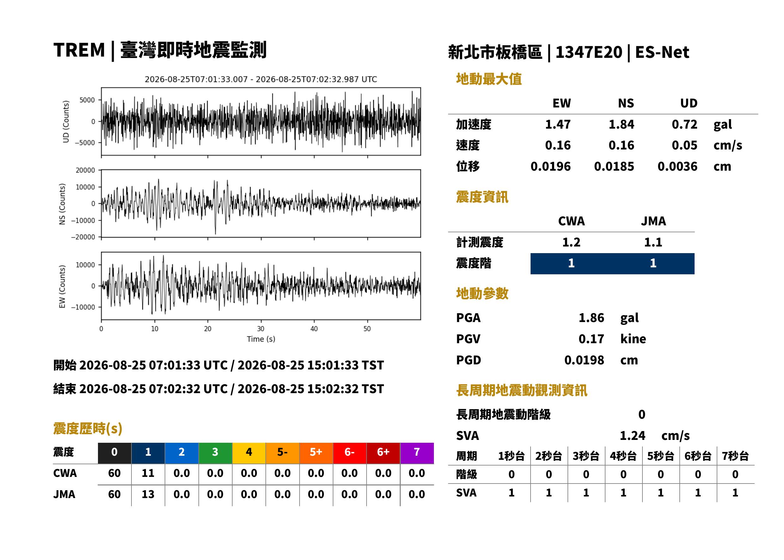Select the blue intensity 2 swatch

click(x=182, y=453)
